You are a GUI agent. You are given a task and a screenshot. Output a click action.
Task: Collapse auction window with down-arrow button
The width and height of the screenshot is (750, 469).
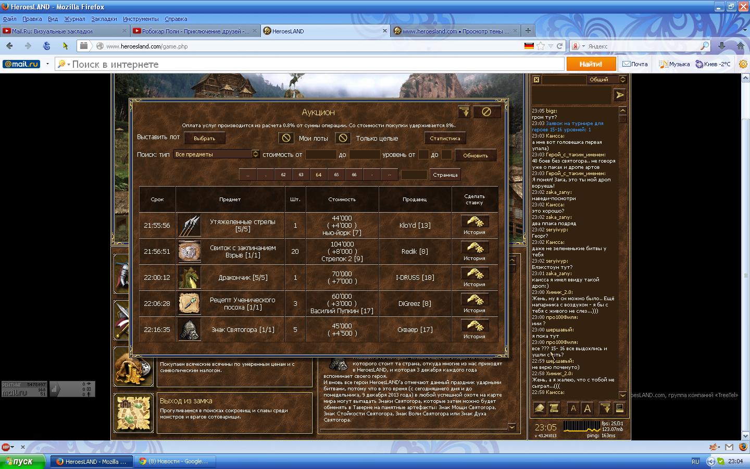(464, 112)
